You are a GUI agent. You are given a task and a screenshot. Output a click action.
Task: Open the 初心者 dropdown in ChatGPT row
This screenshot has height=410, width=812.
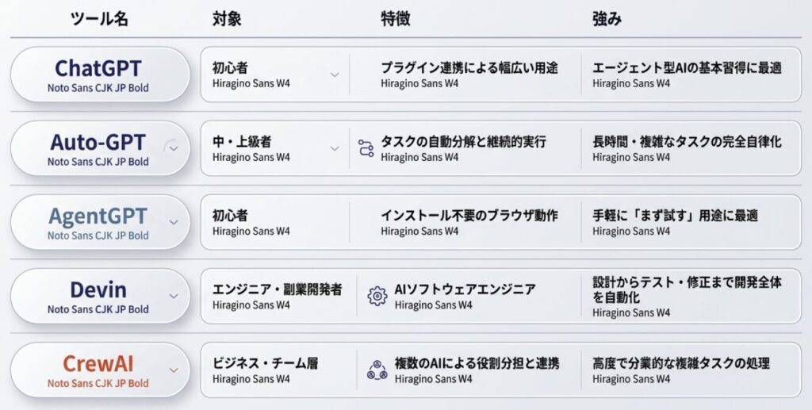(x=334, y=75)
